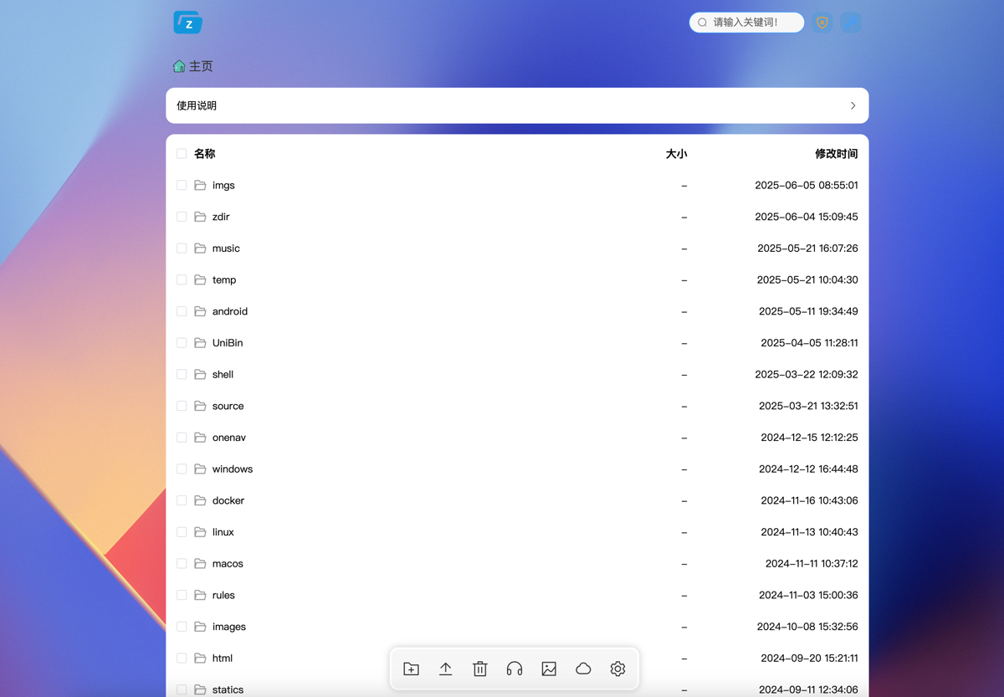Image resolution: width=1004 pixels, height=697 pixels.
Task: Click folder icon of android row
Action: 200,311
